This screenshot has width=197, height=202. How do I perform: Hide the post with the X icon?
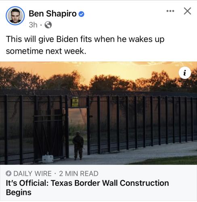click(187, 11)
